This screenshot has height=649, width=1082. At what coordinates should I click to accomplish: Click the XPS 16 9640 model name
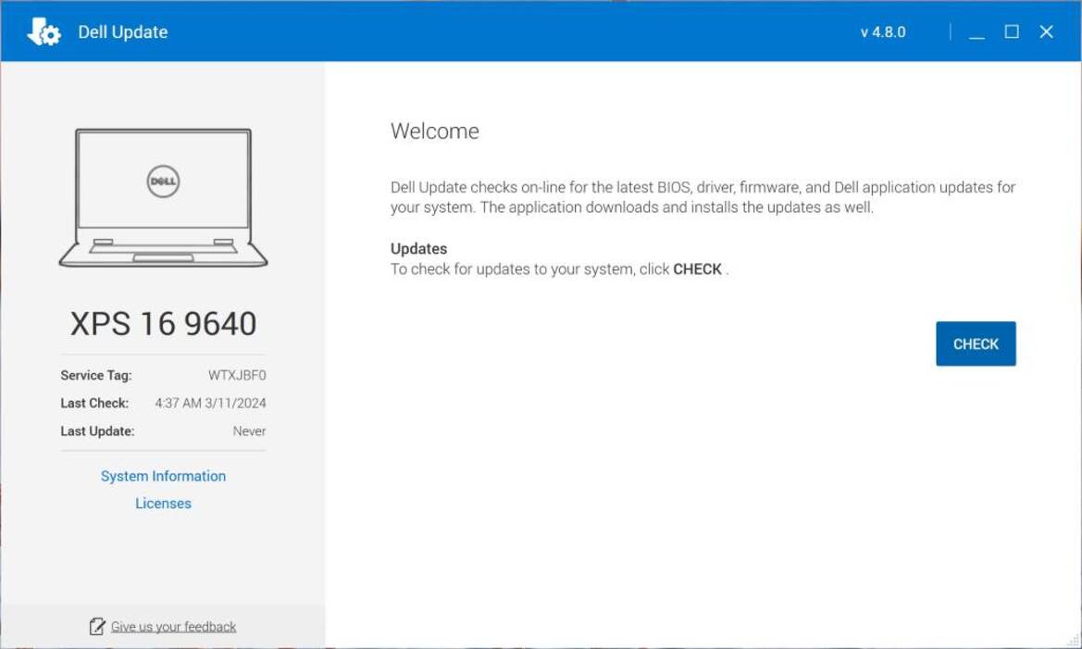click(x=164, y=324)
